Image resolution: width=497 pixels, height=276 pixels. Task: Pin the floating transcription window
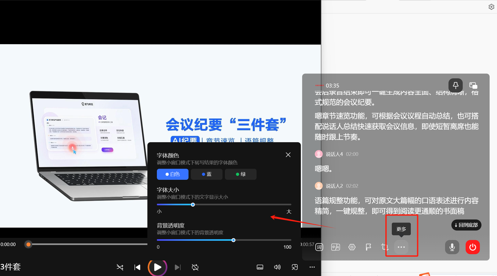[455, 85]
